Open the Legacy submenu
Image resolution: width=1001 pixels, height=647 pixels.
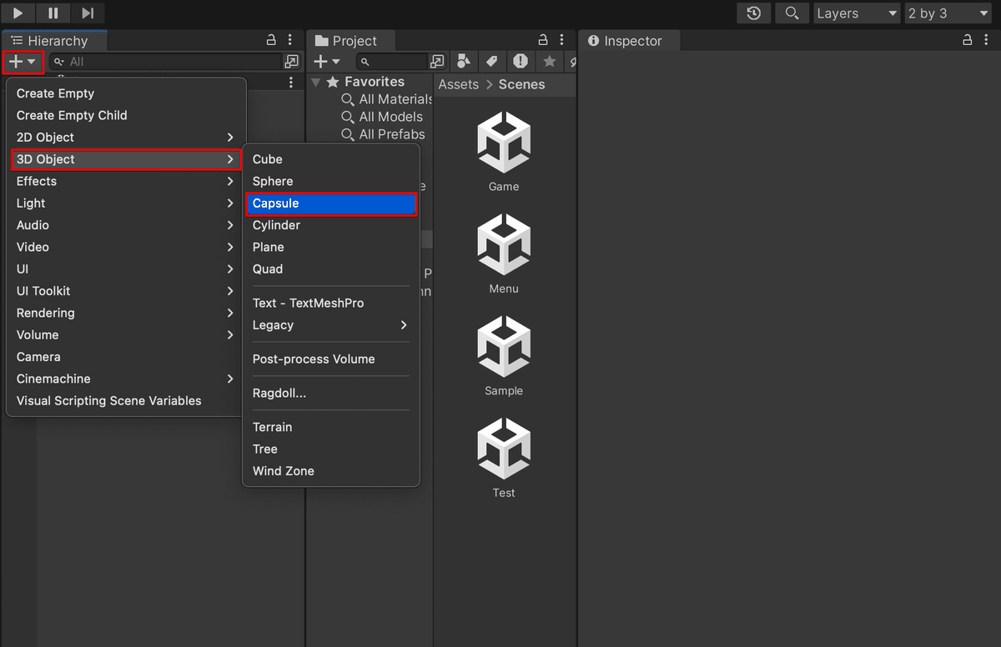[331, 325]
